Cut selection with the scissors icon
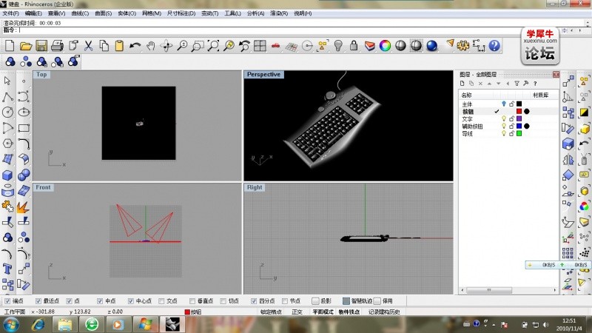 click(x=88, y=46)
